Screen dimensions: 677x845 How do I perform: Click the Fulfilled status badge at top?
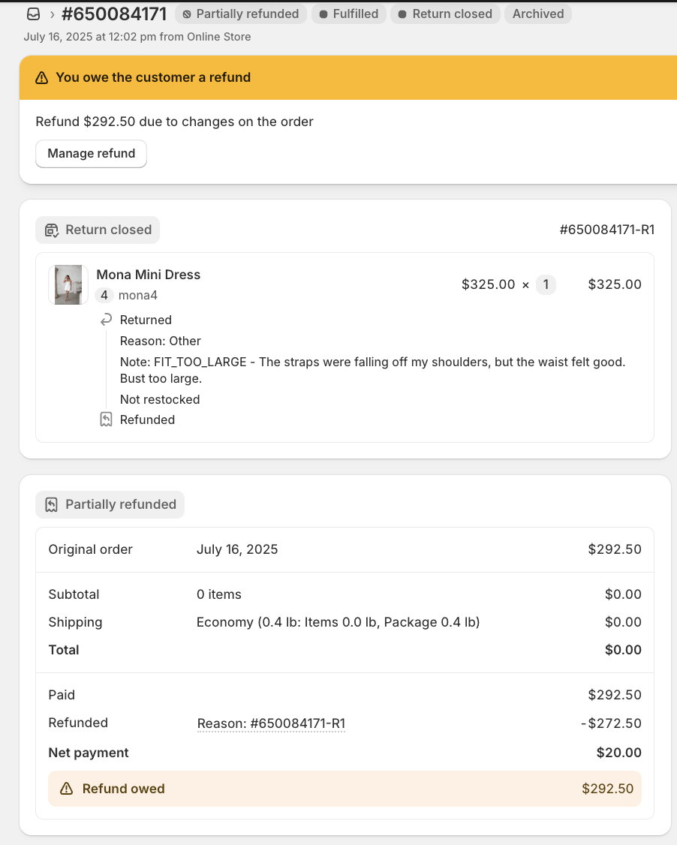coord(349,14)
